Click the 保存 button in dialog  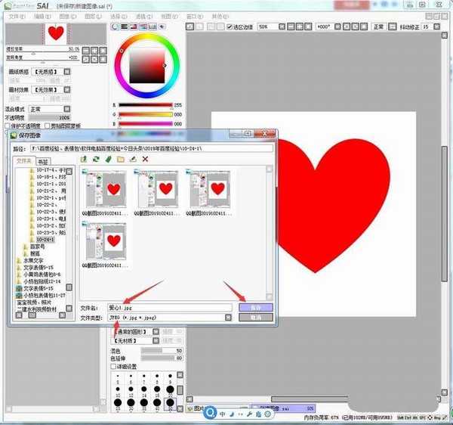pos(254,308)
